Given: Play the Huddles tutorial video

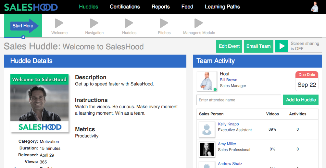Looking at the screenshot, I should 129,23.
